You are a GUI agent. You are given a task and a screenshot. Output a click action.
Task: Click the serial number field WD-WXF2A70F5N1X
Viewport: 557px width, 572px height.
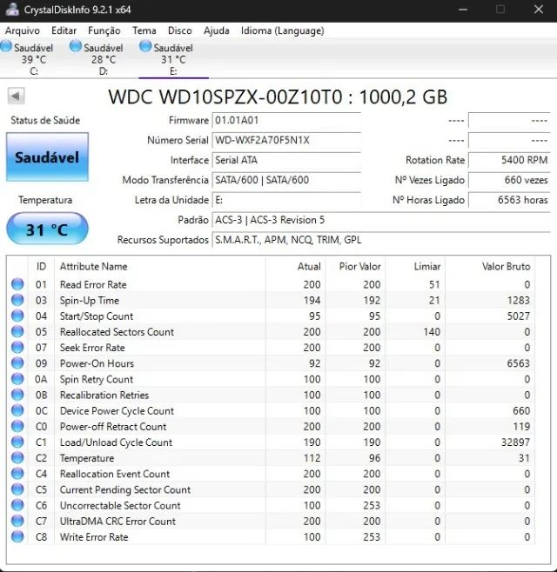[286, 140]
